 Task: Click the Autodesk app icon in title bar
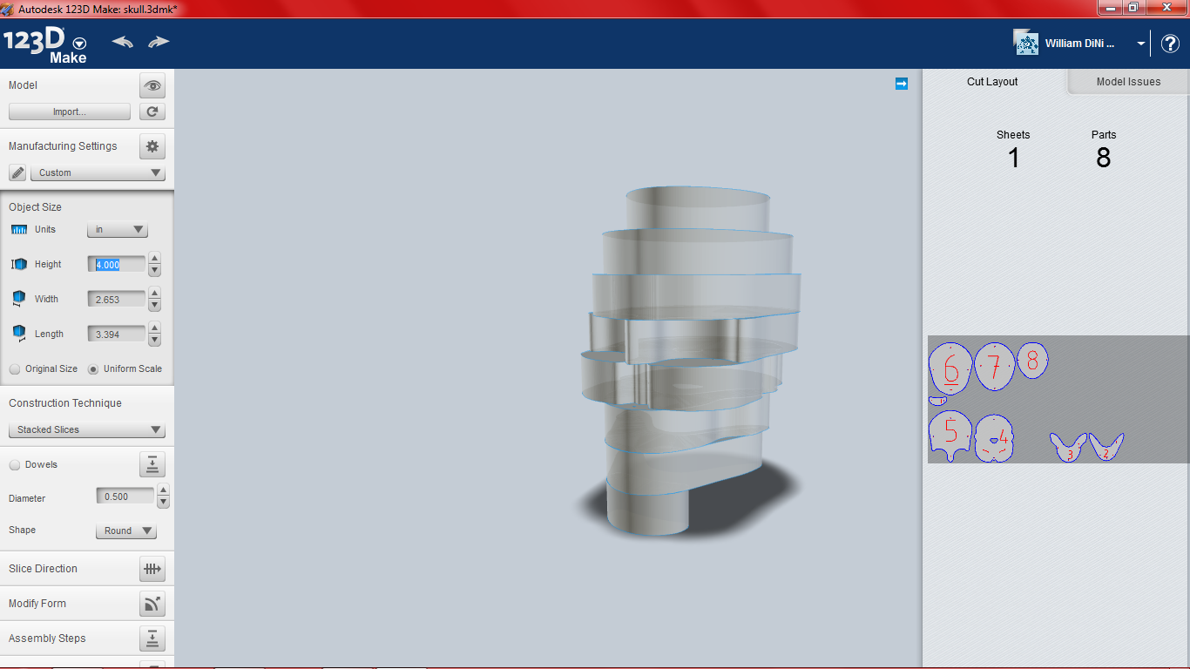coord(8,8)
